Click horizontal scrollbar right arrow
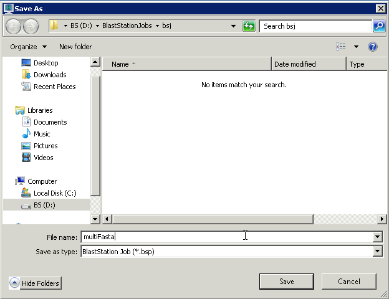The width and height of the screenshot is (389, 299). tap(382, 219)
